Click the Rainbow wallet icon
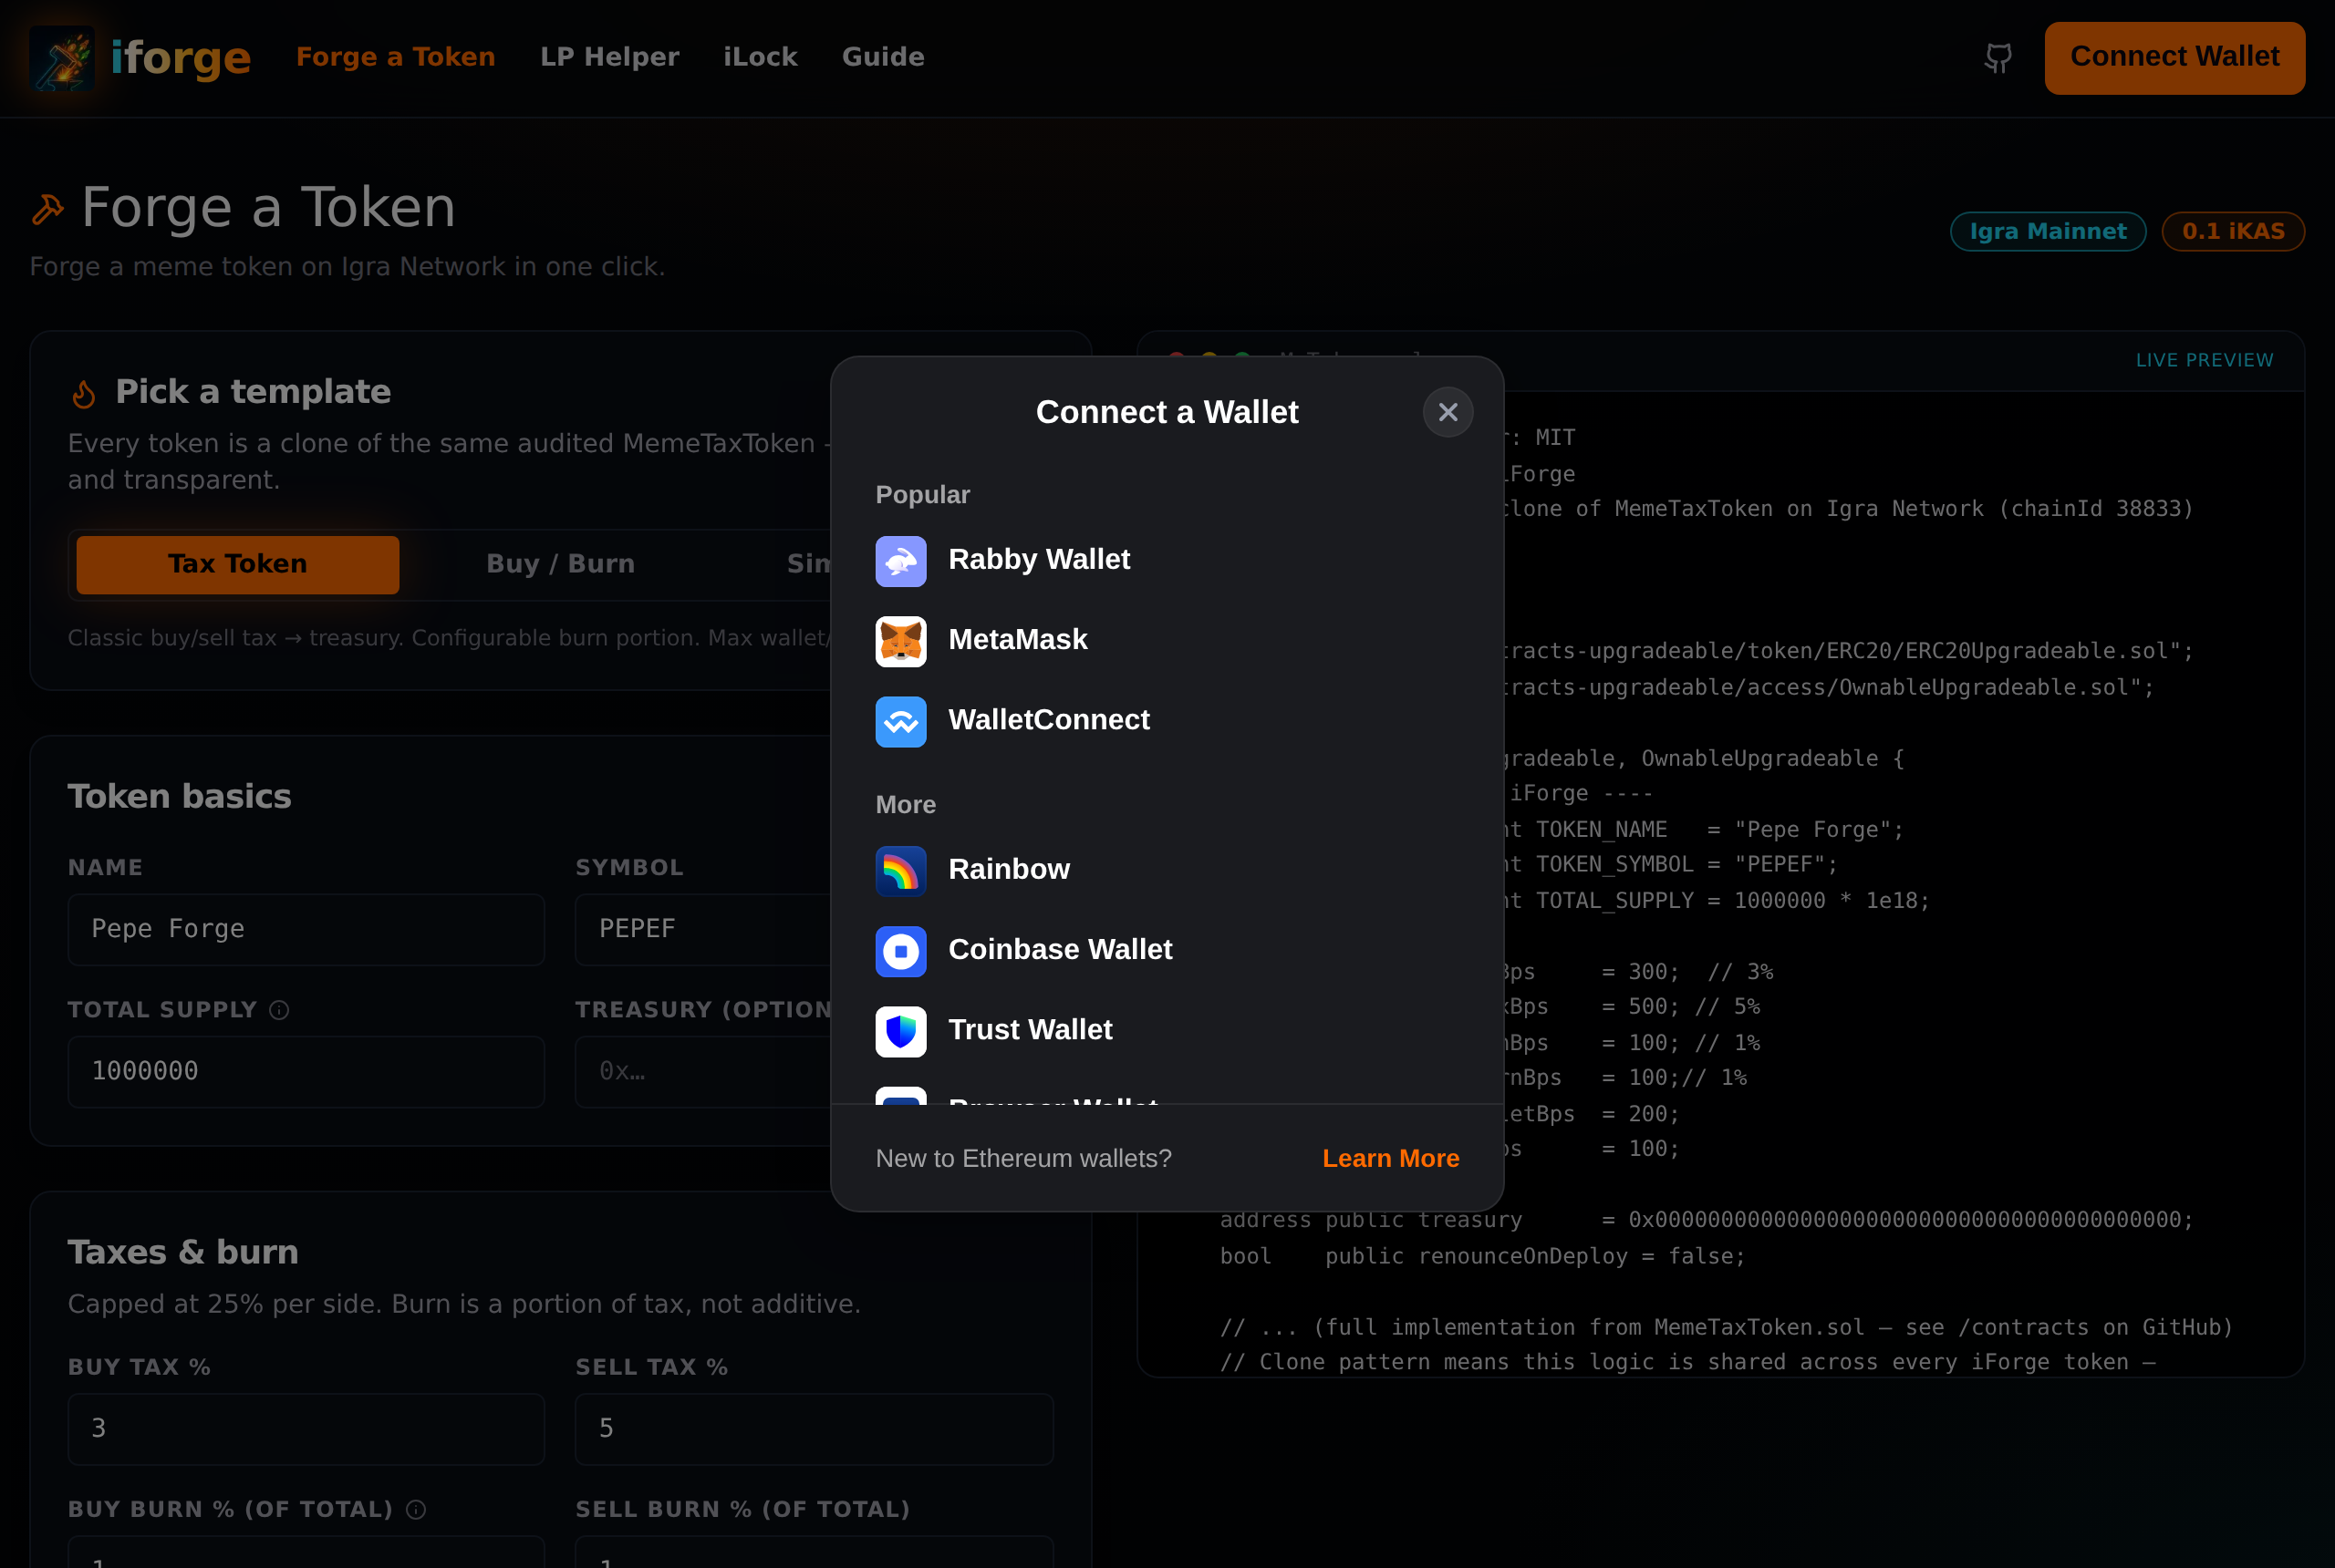The width and height of the screenshot is (2335, 1568). click(900, 871)
